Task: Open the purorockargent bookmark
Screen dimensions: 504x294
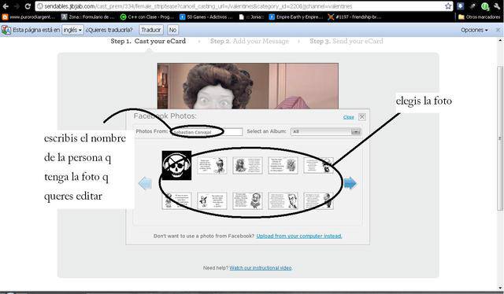Action: tap(28, 17)
